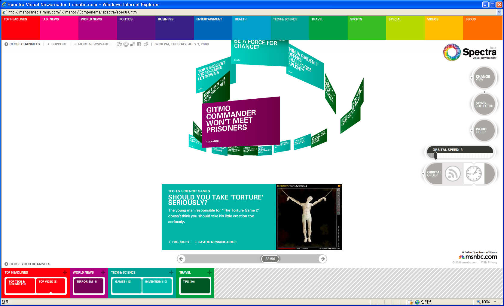Image resolution: width=504 pixels, height=306 pixels.
Task: Open the Entertainment channel tab
Action: pos(213,28)
